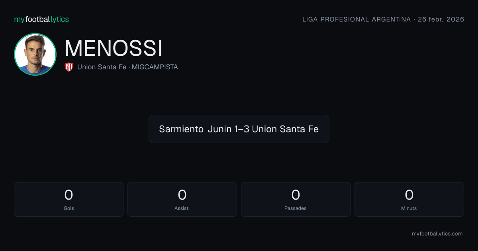Select the Assist. stat card
Viewport: 478px width, 251px height.
(x=182, y=199)
